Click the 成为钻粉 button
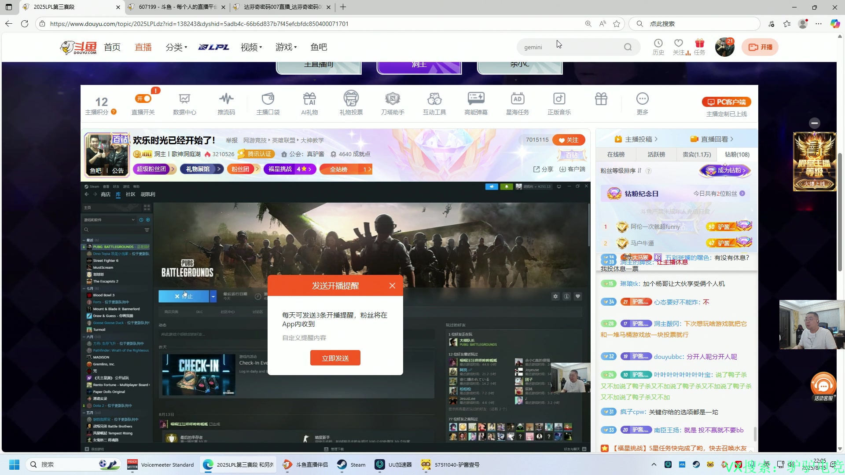The image size is (845, 475). (725, 171)
